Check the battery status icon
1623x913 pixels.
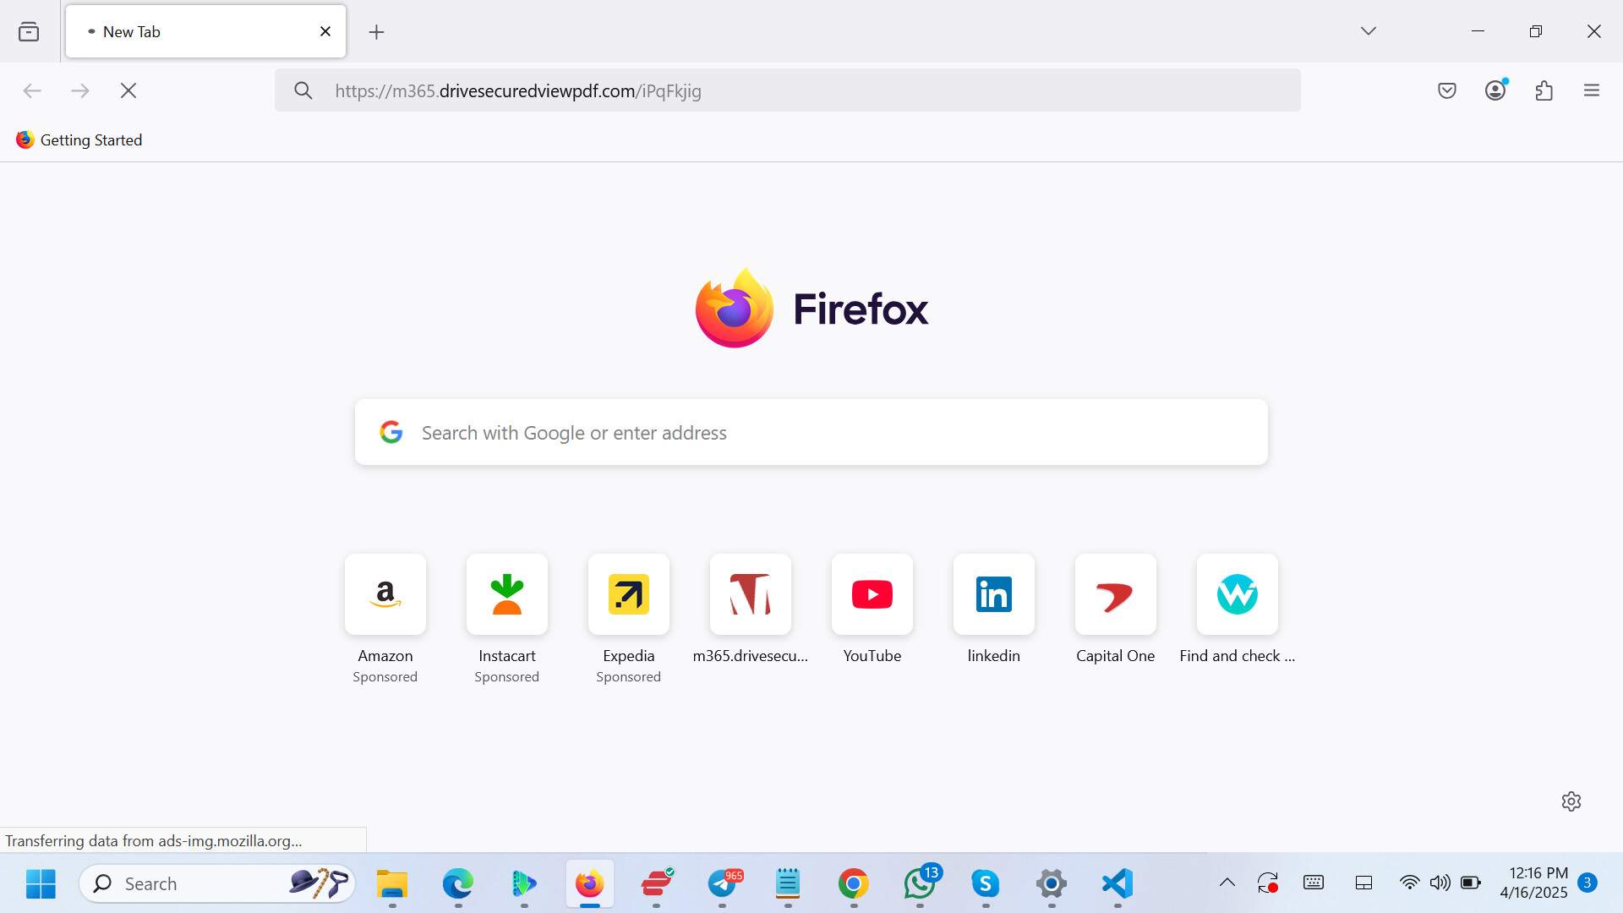click(1471, 883)
